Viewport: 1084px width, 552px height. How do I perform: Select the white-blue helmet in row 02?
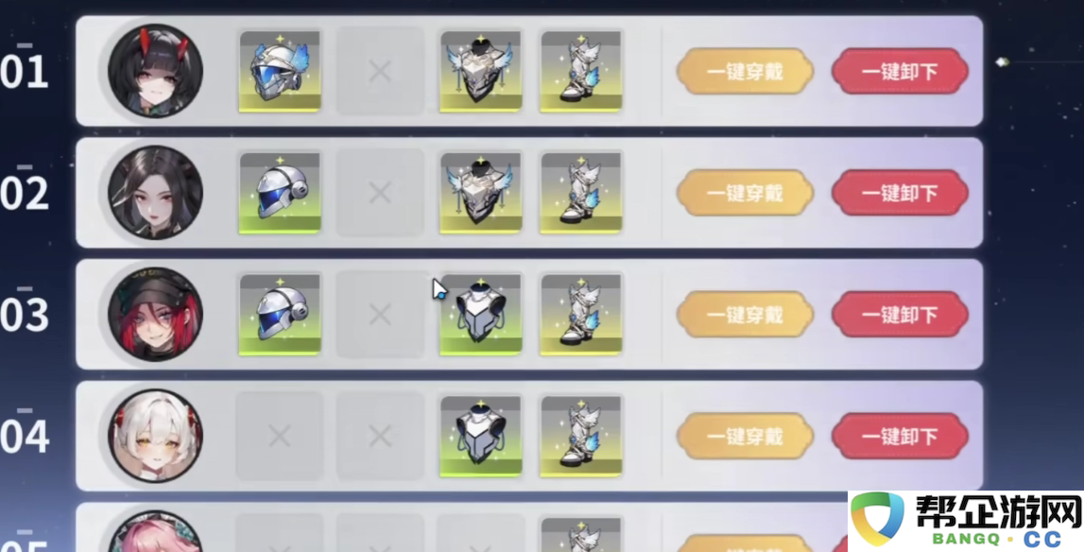280,193
